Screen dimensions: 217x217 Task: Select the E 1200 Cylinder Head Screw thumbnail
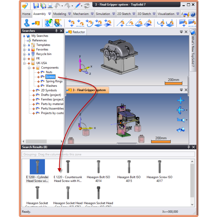[38, 167]
